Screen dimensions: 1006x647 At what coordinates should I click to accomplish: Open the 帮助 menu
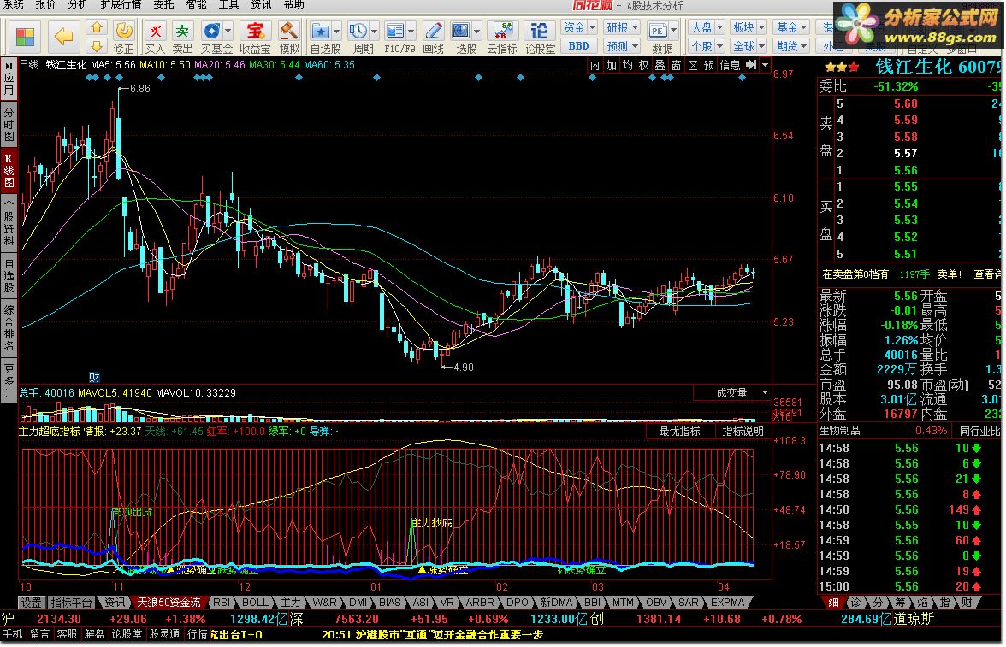[x=294, y=4]
